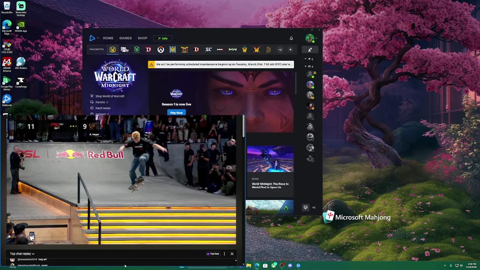Select the Diablo Immortal icon in favorites
The height and width of the screenshot is (270, 480).
click(x=268, y=49)
